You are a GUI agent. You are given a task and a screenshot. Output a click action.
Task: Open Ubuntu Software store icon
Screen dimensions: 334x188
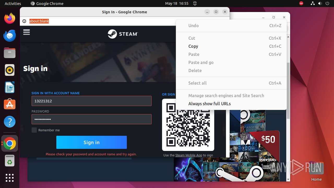[x=10, y=104]
